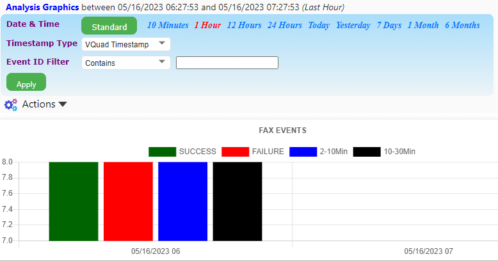Click the Actions gears icon
The width and height of the screenshot is (498, 261).
pyautogui.click(x=11, y=105)
